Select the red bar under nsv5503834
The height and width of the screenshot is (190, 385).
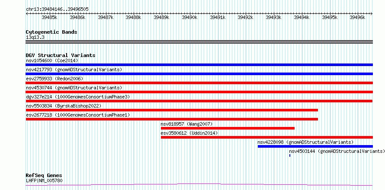(172, 110)
